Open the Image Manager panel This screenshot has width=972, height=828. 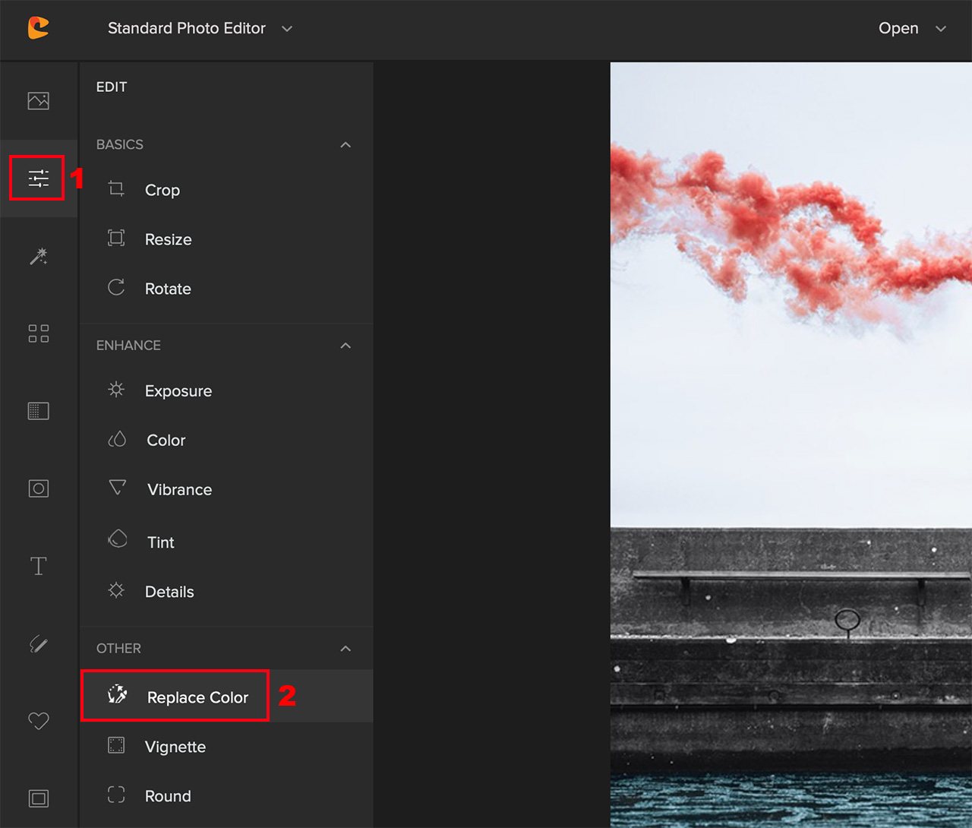point(38,100)
